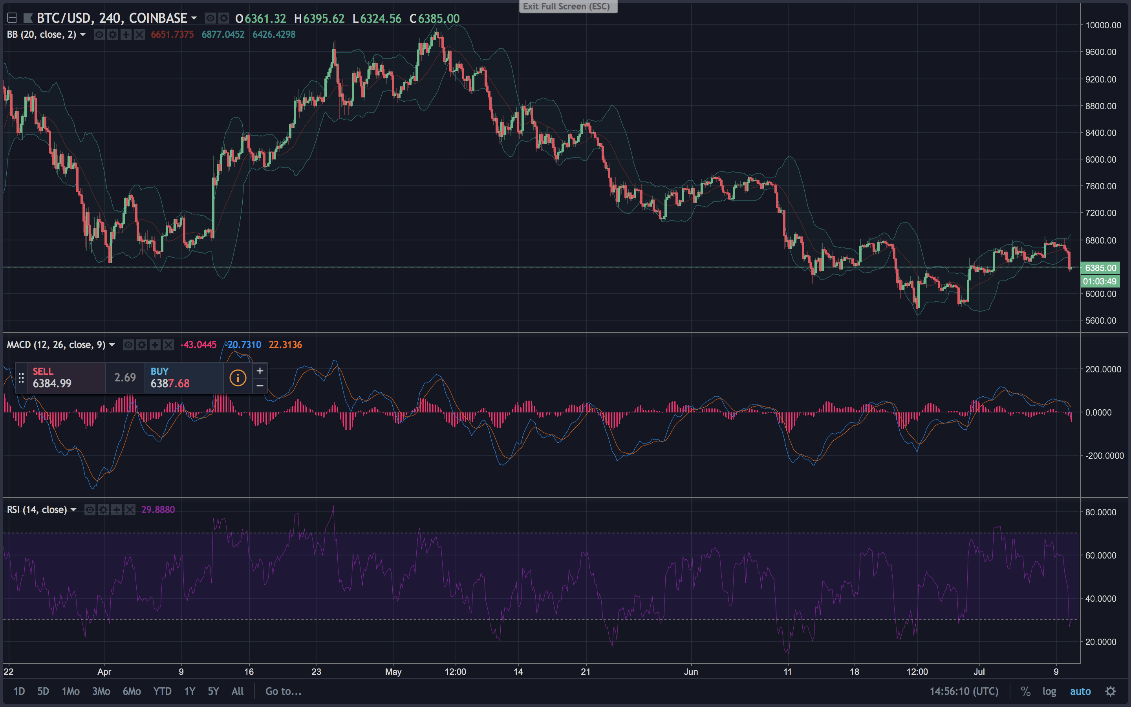Expand the MACD (12, 26, close, 9) dropdown
The image size is (1131, 707).
[112, 345]
